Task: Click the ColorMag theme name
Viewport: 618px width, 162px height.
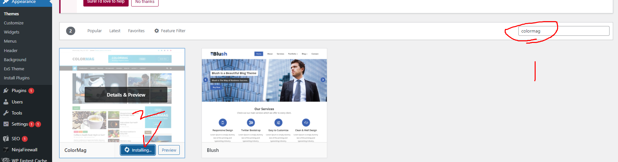Action: pyautogui.click(x=76, y=150)
